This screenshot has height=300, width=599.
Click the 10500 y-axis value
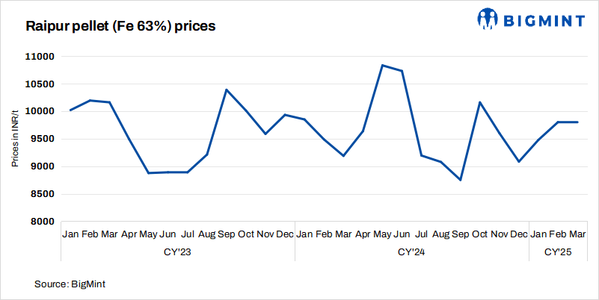(43, 84)
